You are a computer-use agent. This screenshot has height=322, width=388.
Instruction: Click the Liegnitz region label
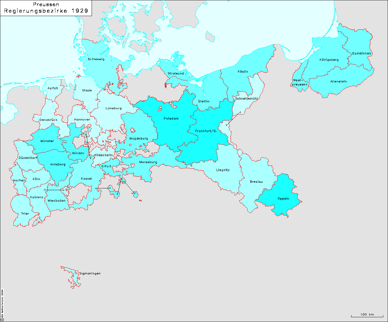pyautogui.click(x=223, y=170)
